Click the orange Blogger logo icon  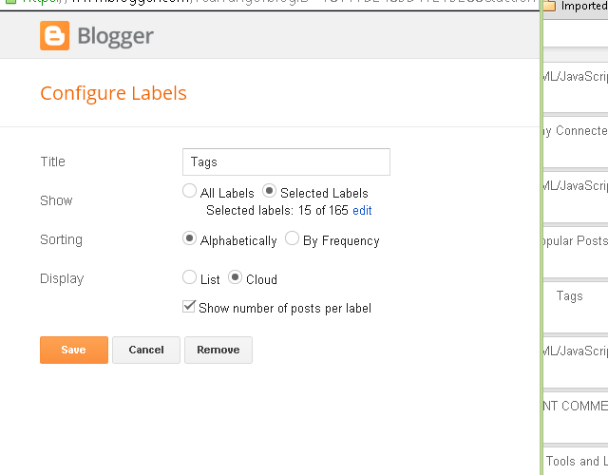54,37
